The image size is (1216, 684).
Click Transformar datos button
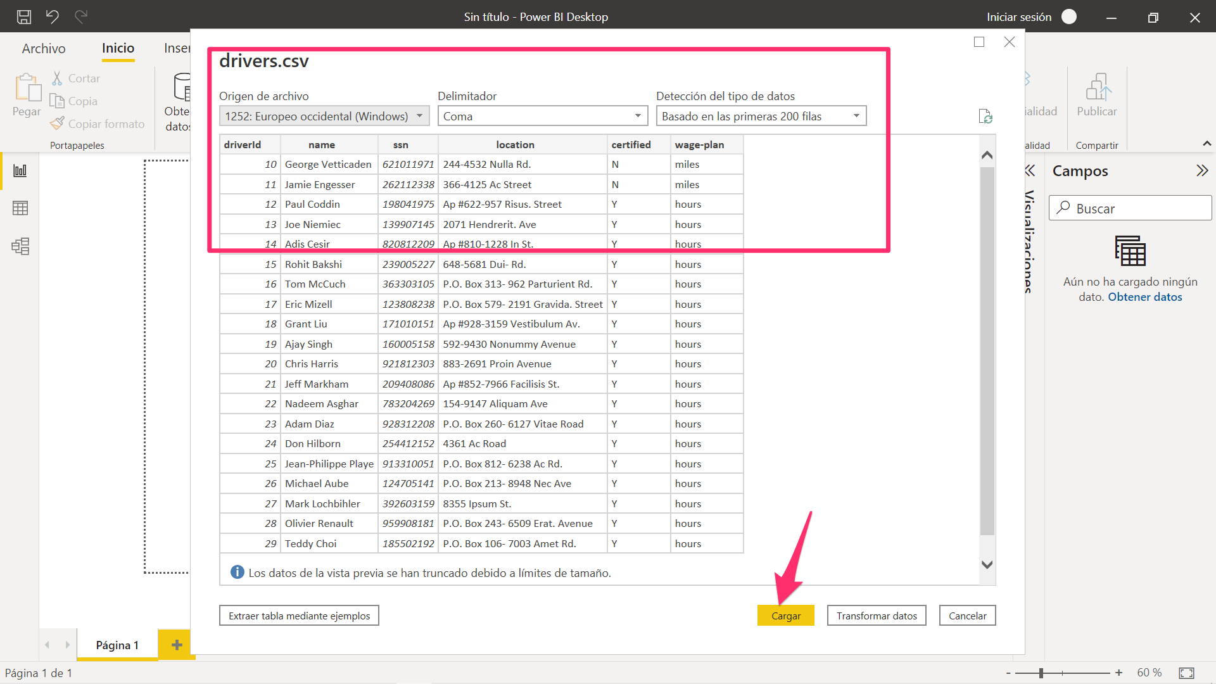point(877,616)
